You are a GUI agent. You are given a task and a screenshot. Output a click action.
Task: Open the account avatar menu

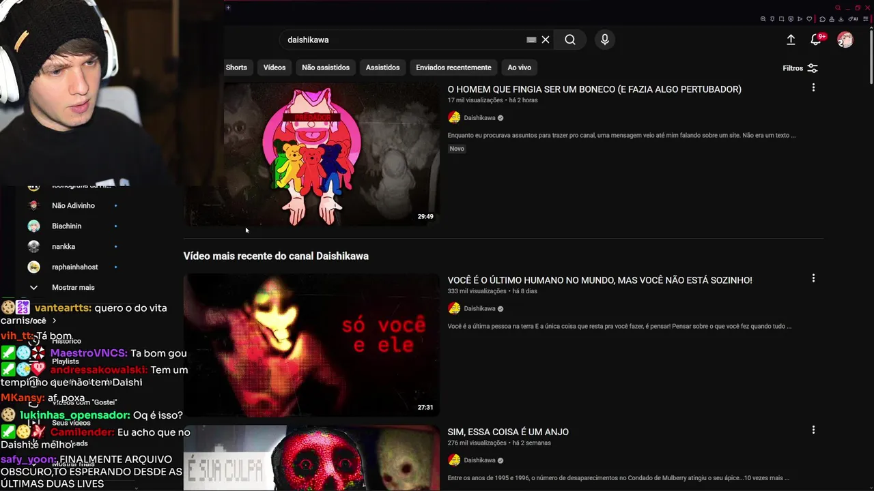click(845, 40)
